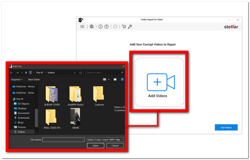
Task: Click the refresh update icon in Stellar toolbar
Action: [115, 27]
